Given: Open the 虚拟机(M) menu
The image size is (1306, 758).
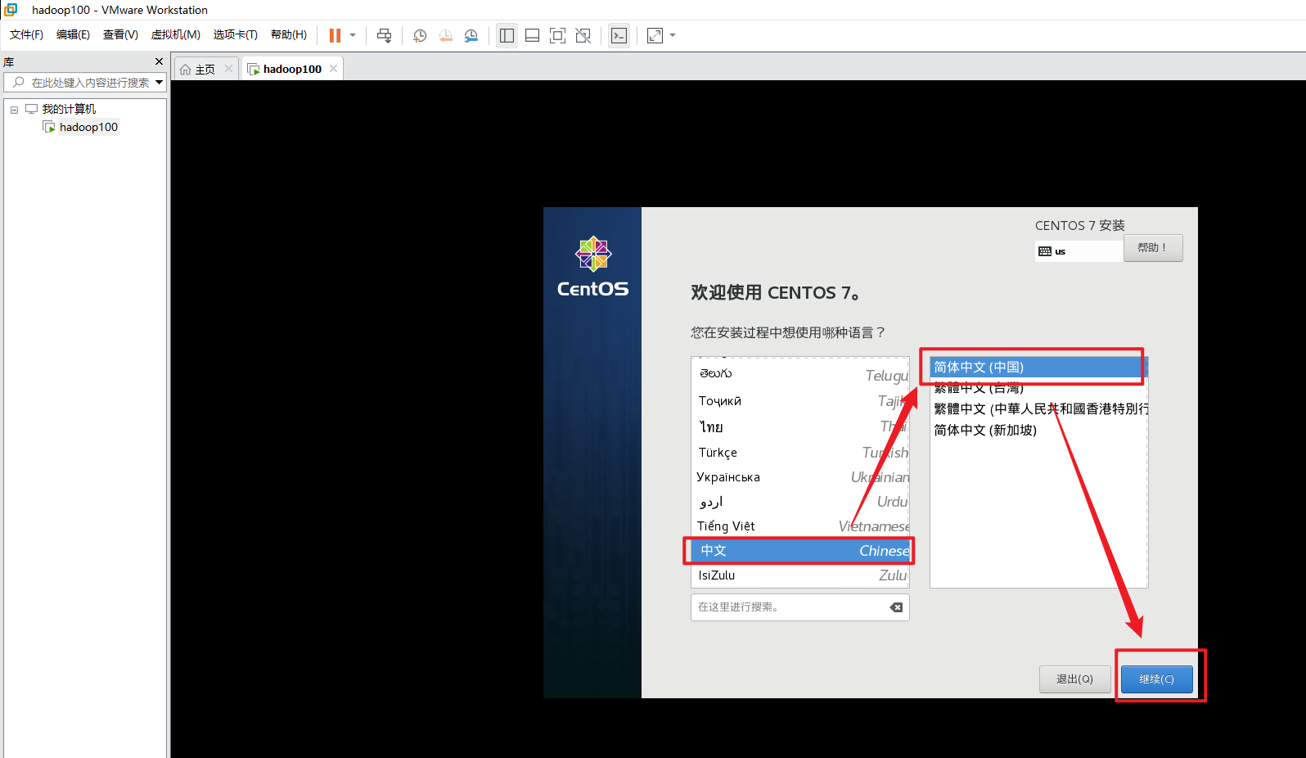Looking at the screenshot, I should (176, 34).
